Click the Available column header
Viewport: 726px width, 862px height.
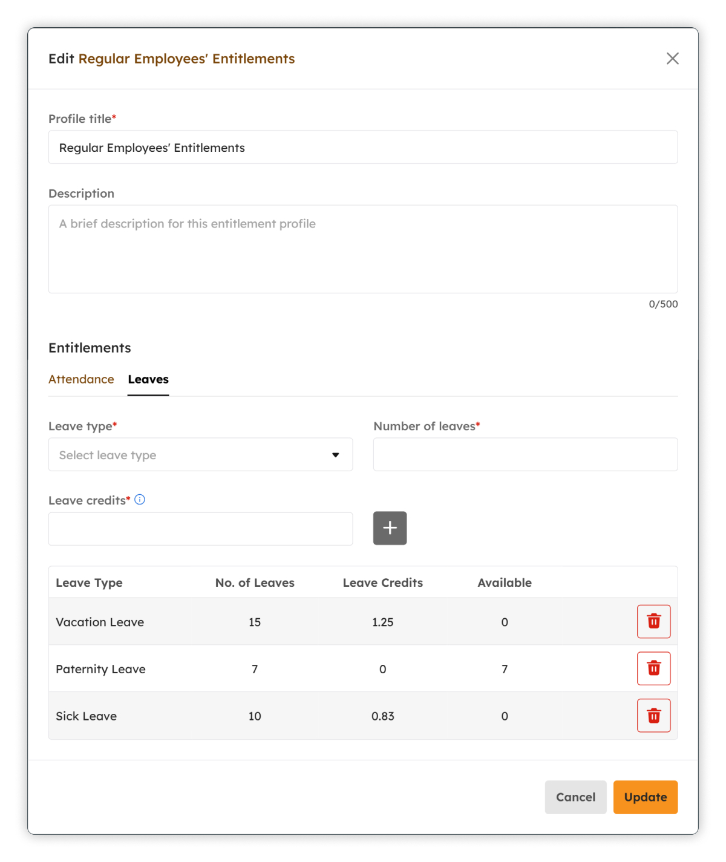click(505, 583)
